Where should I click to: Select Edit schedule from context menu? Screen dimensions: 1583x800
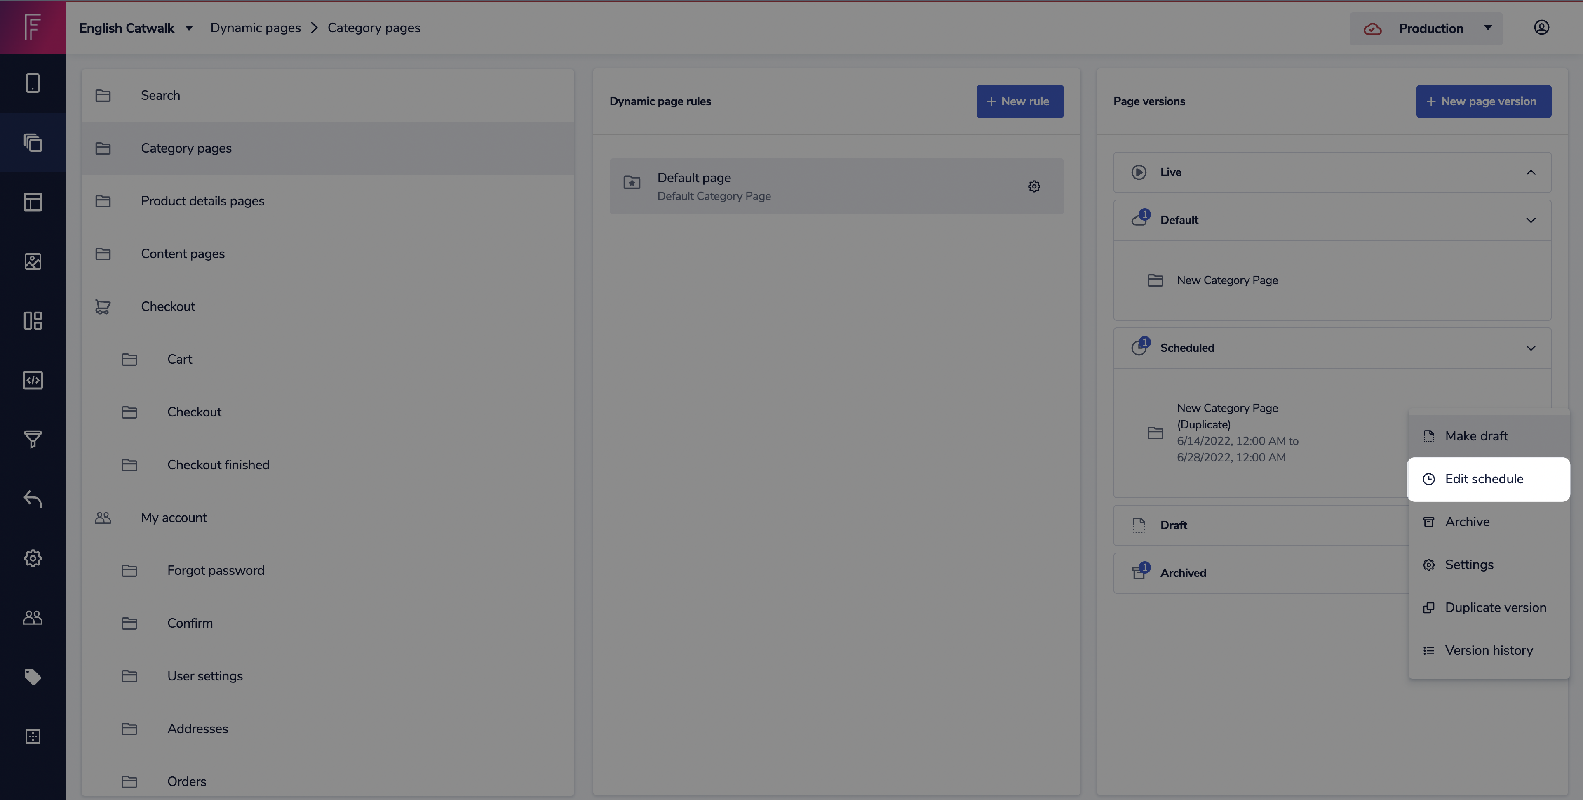[1484, 479]
